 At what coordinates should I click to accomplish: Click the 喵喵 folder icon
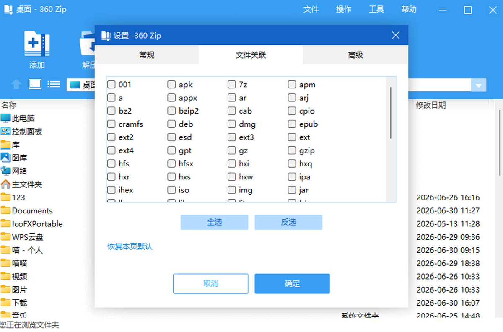pos(5,263)
